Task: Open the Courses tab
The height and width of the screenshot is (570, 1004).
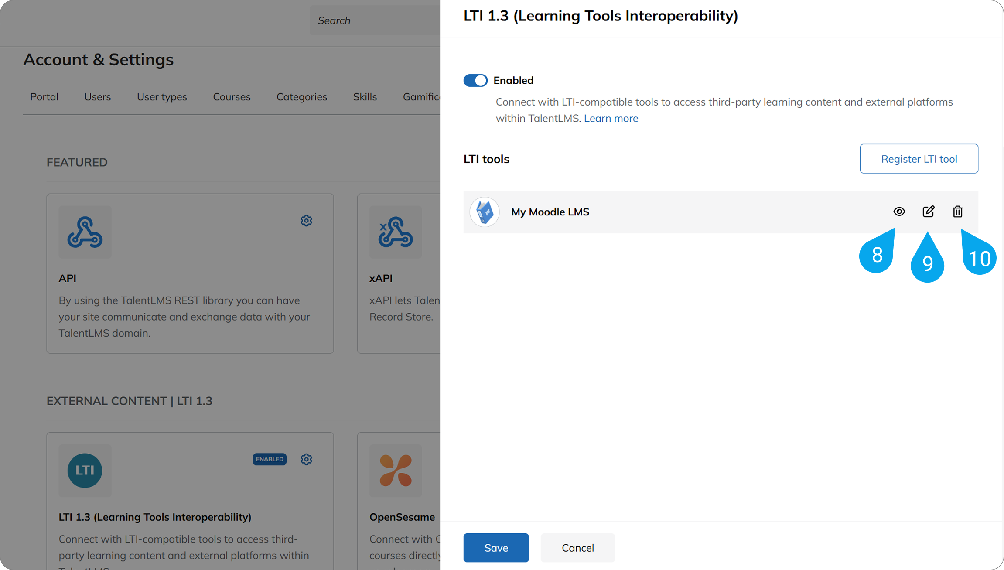Action: (232, 97)
